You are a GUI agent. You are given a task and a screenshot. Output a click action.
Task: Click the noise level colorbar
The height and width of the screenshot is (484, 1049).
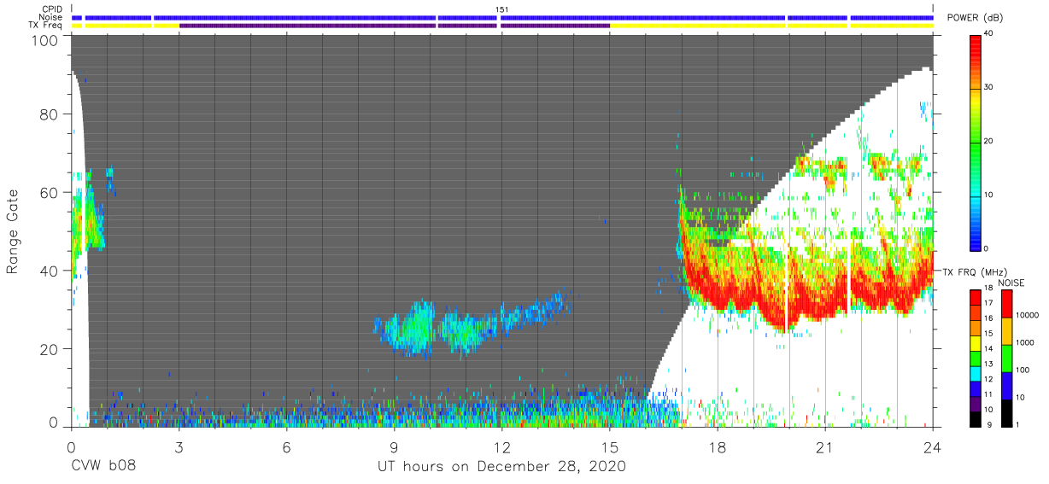pos(1006,358)
